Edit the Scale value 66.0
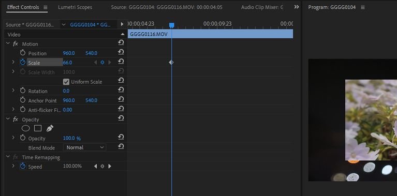This screenshot has width=397, height=196. 67,63
